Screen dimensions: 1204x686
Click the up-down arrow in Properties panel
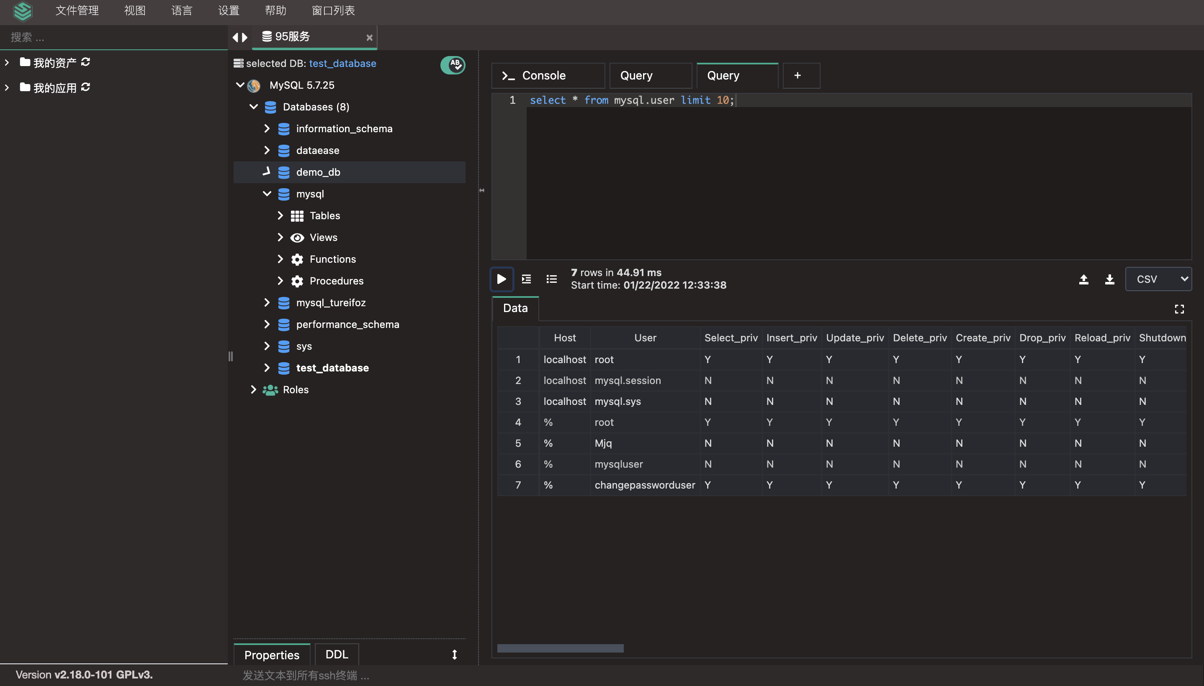(455, 655)
